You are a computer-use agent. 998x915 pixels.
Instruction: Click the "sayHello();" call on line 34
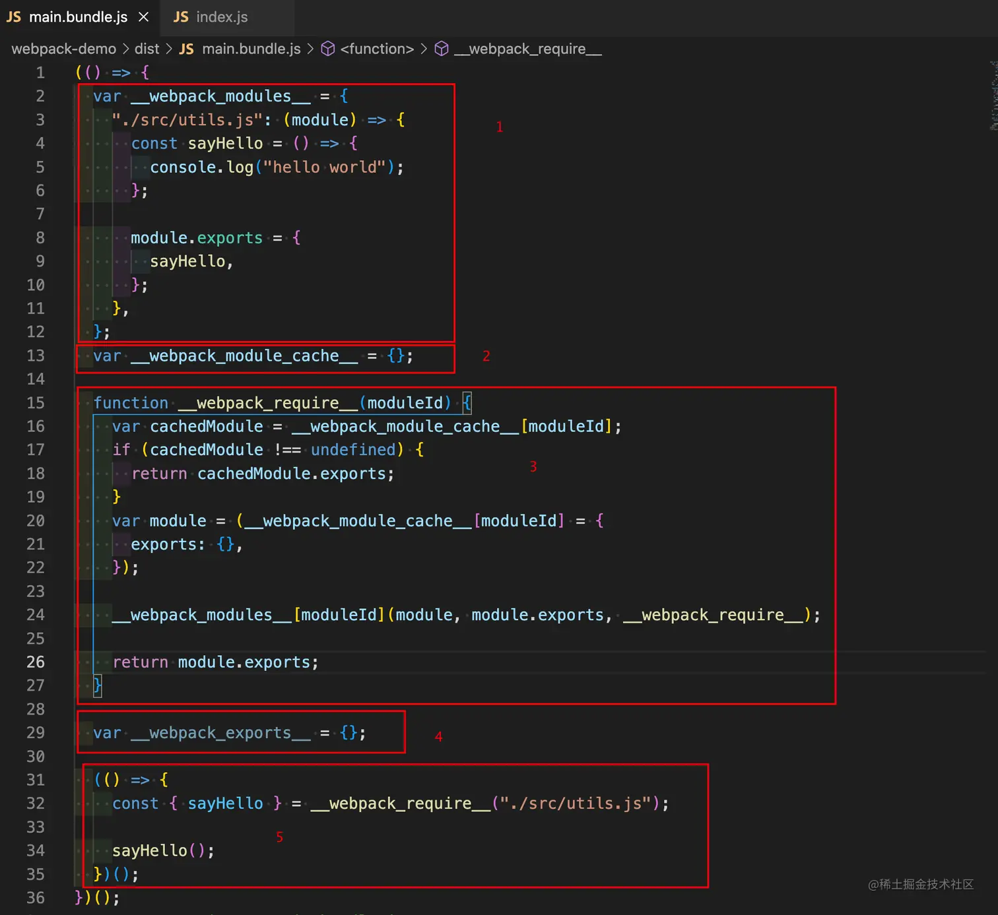click(x=163, y=851)
